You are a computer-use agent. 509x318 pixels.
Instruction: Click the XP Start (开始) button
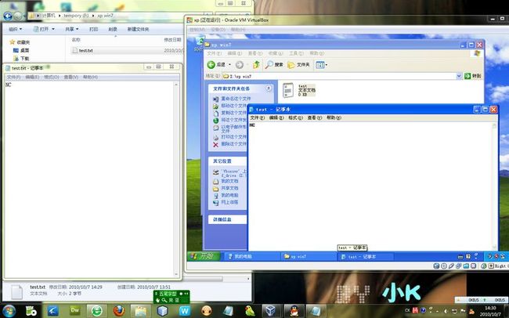tap(204, 256)
